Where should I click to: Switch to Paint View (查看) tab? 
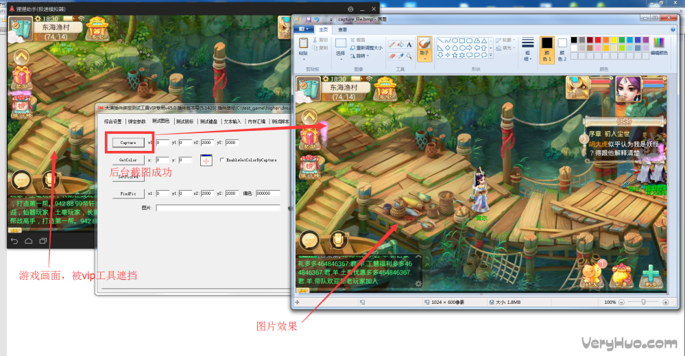(x=343, y=29)
